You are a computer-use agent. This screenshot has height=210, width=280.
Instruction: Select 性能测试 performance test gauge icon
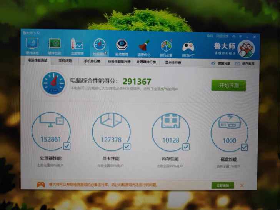pos(100,45)
